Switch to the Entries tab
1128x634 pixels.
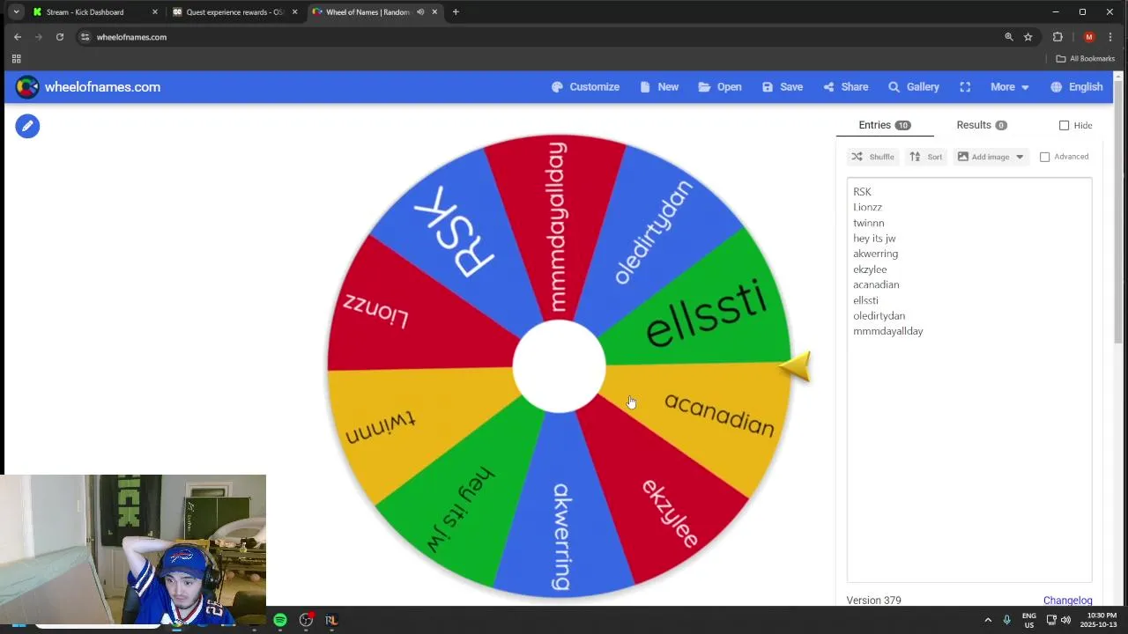(884, 125)
